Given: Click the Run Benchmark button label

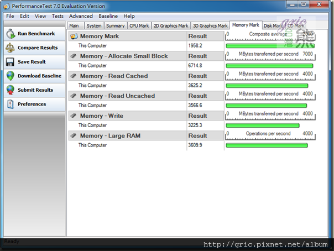Looking at the screenshot, I should pos(36,34).
